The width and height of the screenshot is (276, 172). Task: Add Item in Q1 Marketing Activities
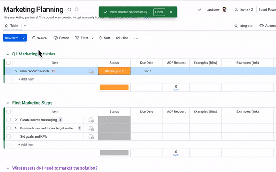pos(26,79)
